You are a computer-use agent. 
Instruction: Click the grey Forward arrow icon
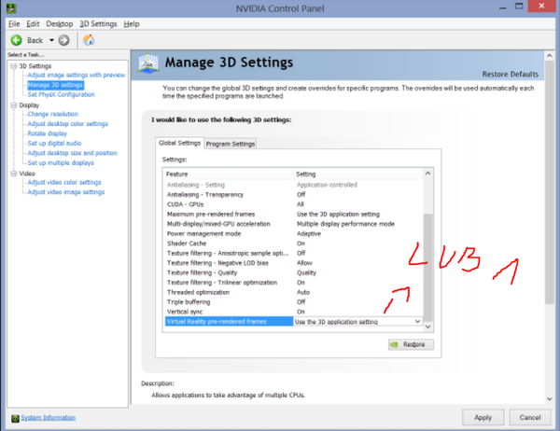(63, 40)
